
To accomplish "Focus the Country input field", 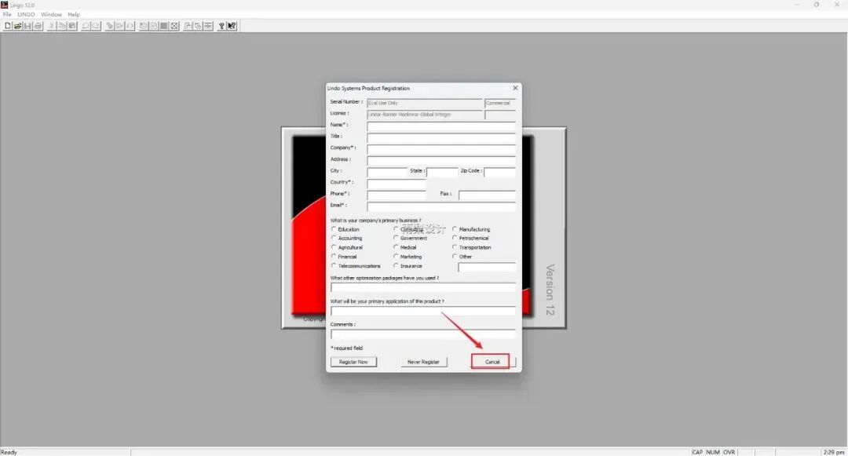I will point(397,183).
